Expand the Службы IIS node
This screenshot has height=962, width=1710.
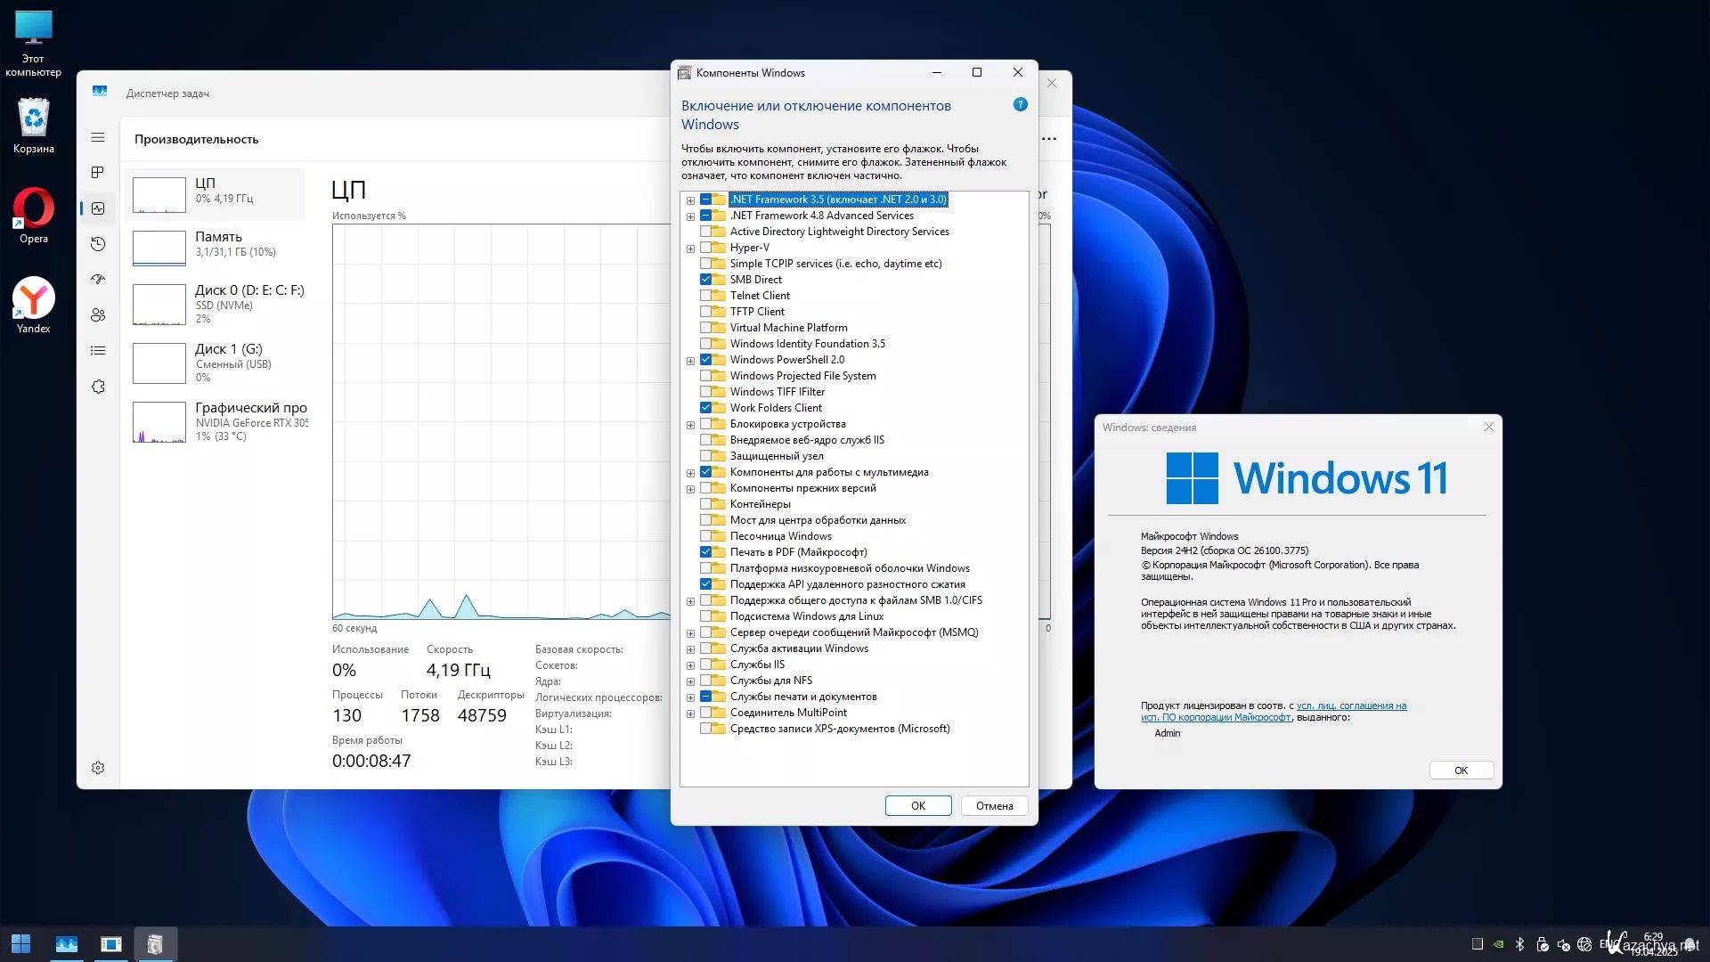click(690, 665)
